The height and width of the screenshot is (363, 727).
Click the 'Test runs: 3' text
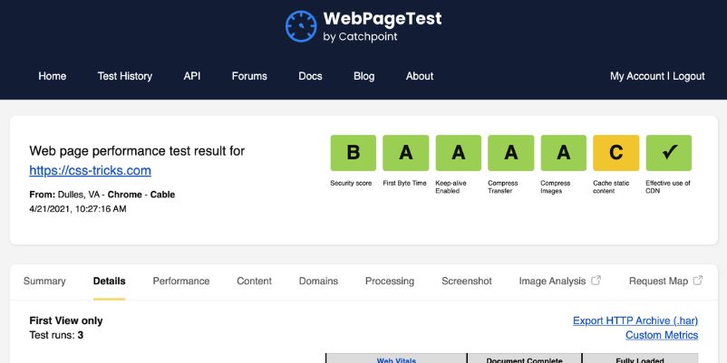tap(56, 335)
